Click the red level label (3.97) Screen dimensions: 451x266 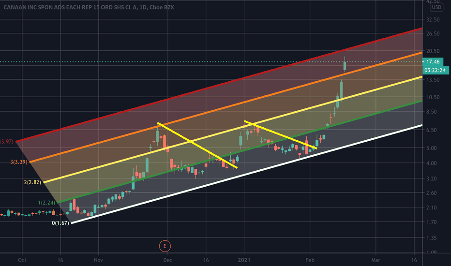tap(7, 142)
